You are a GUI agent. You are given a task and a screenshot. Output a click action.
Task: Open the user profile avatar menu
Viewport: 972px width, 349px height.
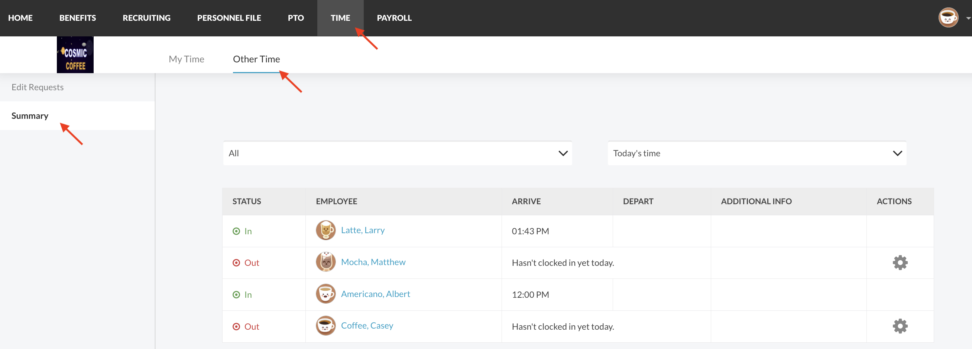tap(948, 18)
